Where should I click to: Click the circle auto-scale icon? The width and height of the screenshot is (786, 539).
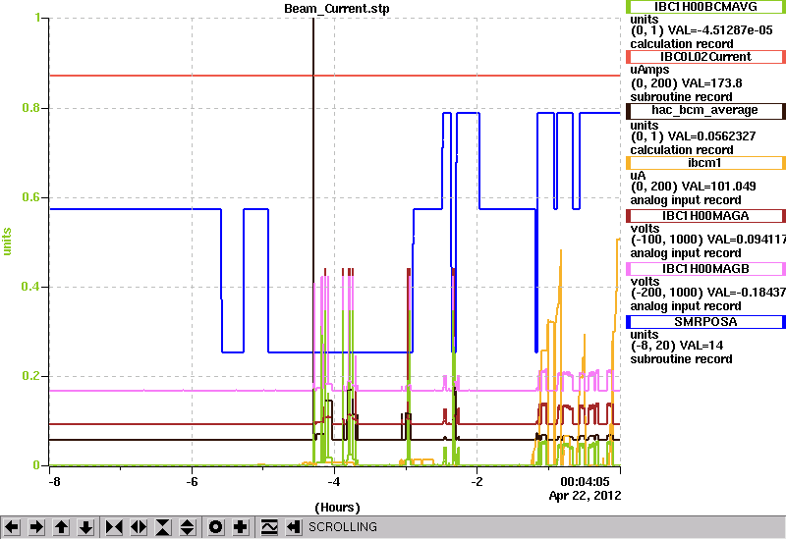point(215,527)
